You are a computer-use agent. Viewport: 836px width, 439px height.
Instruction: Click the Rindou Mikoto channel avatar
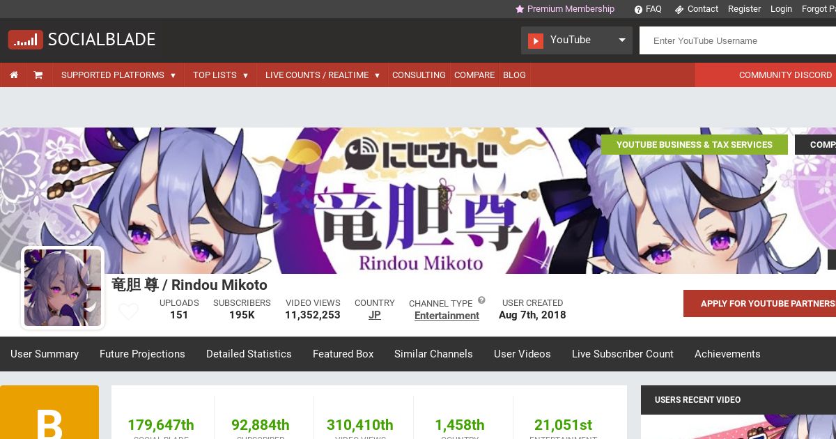(63, 288)
